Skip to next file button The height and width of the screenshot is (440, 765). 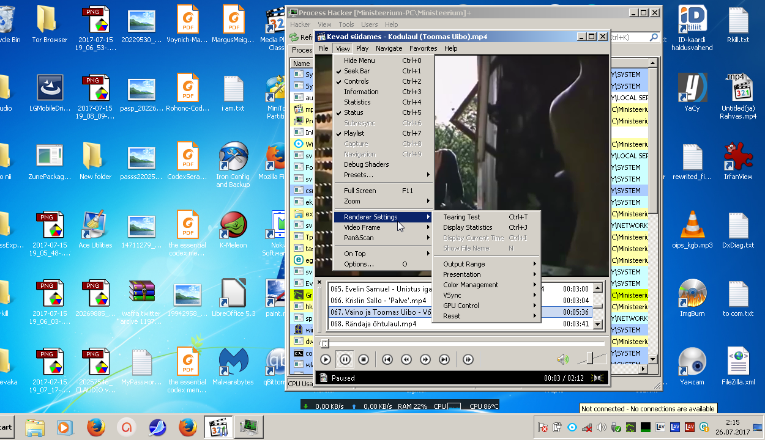coord(444,360)
